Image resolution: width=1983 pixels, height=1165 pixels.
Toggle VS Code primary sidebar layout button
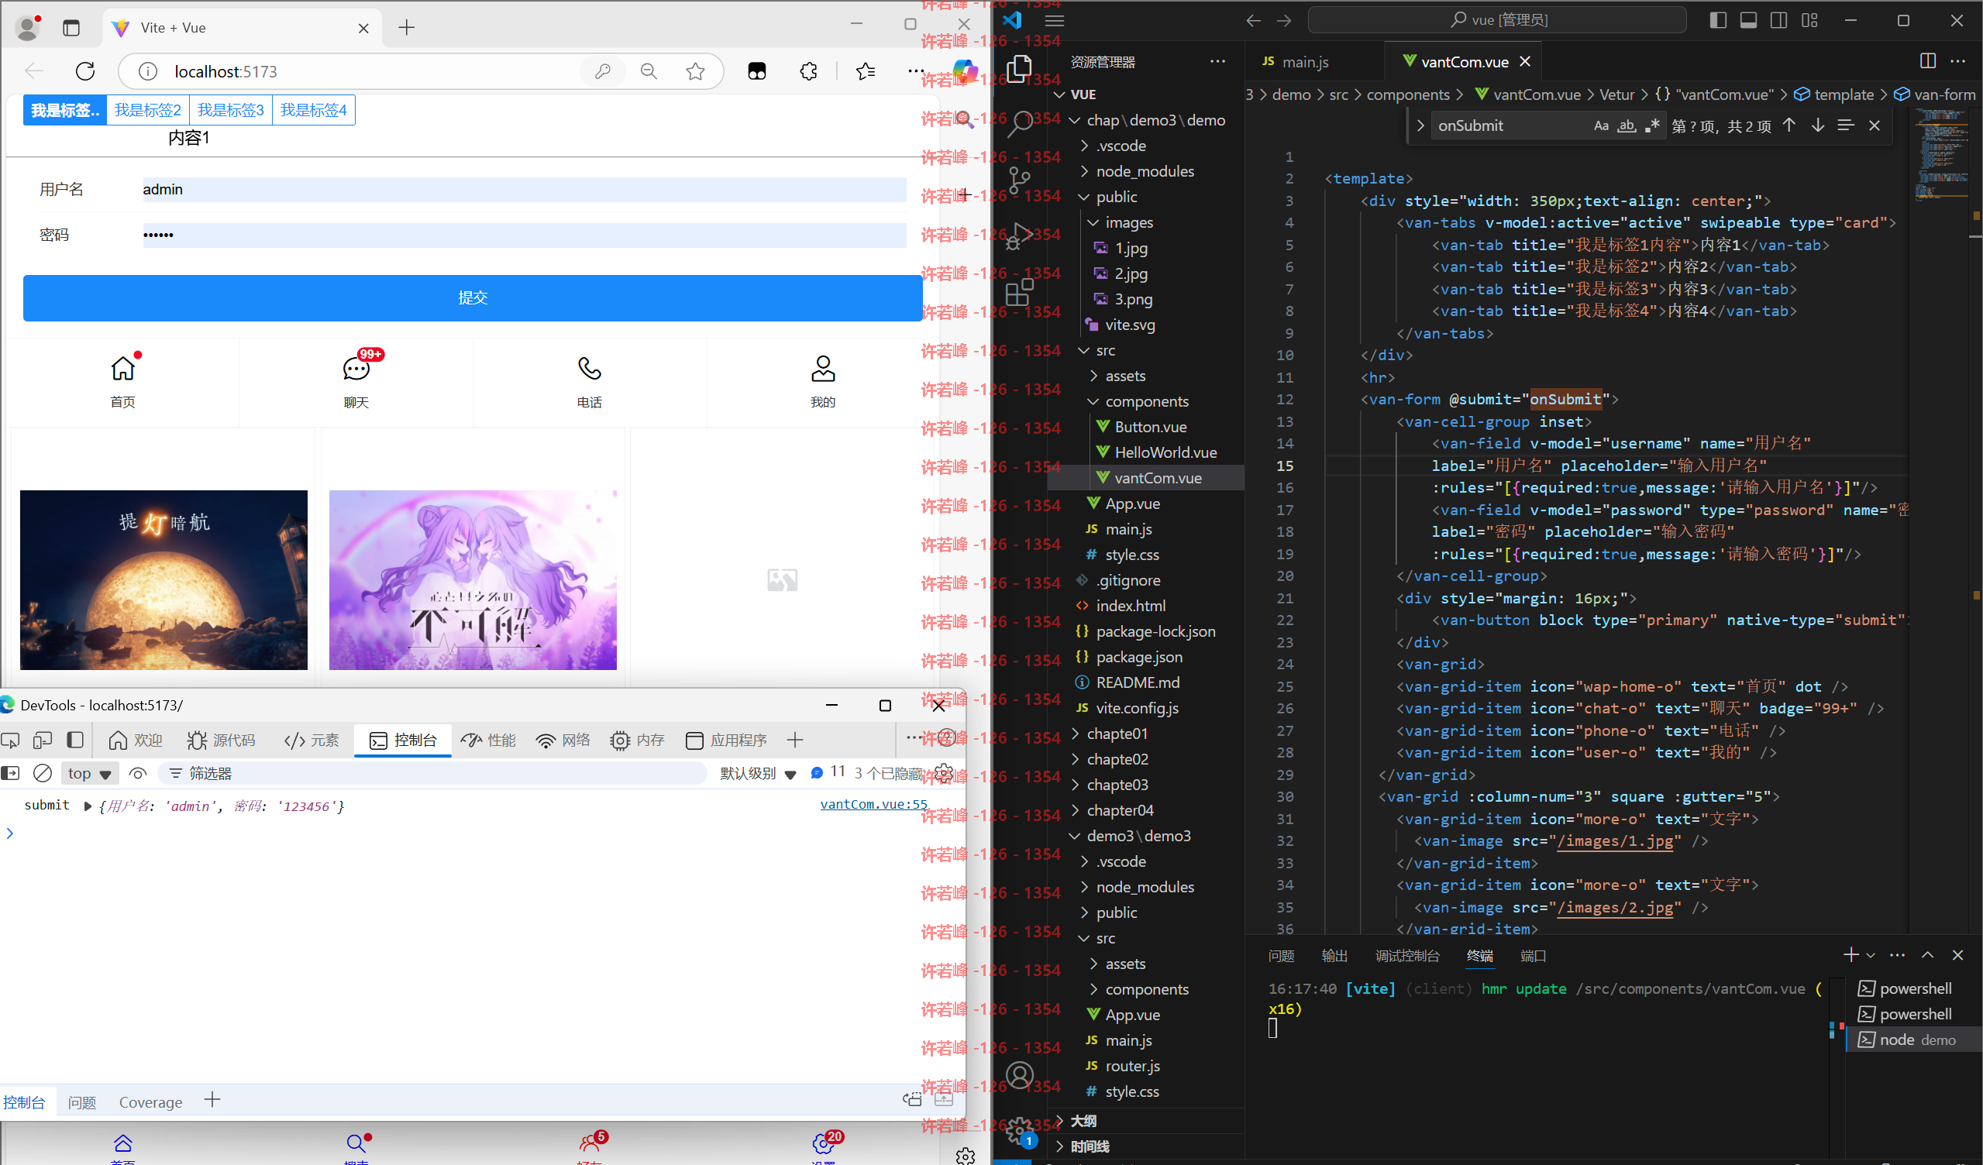tap(1718, 20)
